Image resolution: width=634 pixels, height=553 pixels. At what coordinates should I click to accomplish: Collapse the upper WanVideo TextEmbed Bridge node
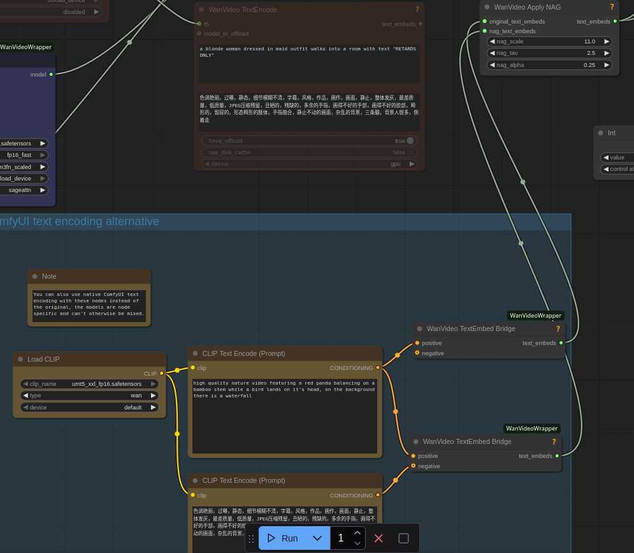(x=420, y=328)
